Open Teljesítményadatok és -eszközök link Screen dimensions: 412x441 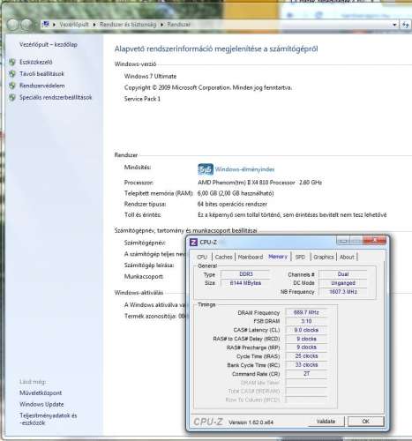pyautogui.click(x=49, y=419)
